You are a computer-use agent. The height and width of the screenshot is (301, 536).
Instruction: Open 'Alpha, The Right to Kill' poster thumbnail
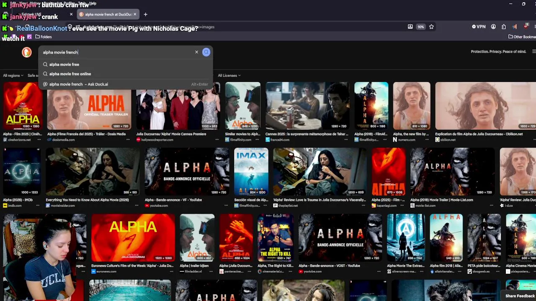pyautogui.click(x=275, y=237)
